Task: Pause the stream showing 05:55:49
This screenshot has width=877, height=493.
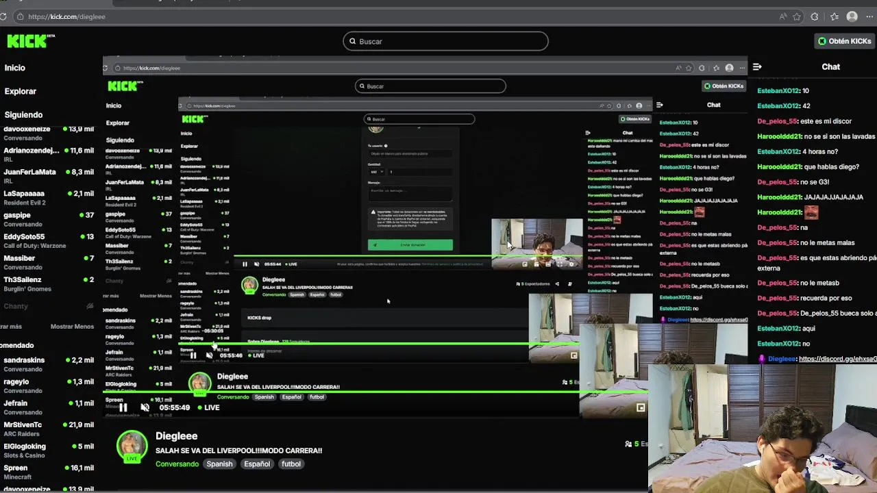Action: point(123,407)
